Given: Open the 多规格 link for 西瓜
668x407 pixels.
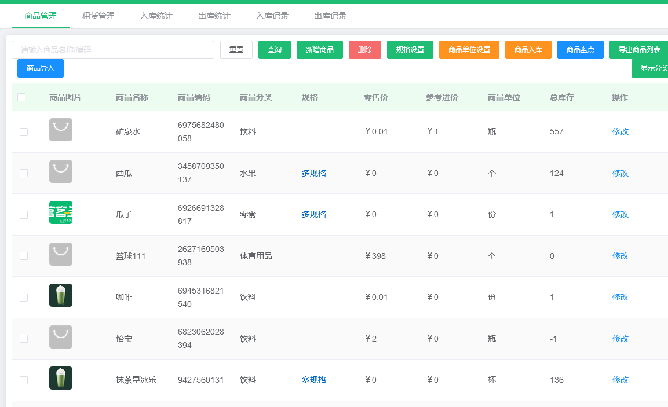Looking at the screenshot, I should pos(313,173).
